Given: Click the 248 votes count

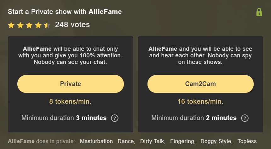Looking at the screenshot, I should (x=72, y=25).
